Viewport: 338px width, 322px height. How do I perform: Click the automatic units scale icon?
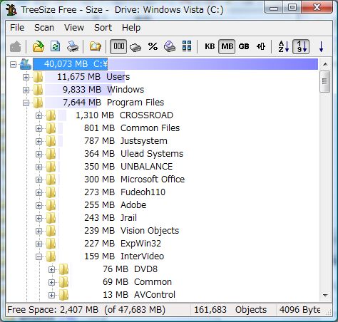point(261,46)
